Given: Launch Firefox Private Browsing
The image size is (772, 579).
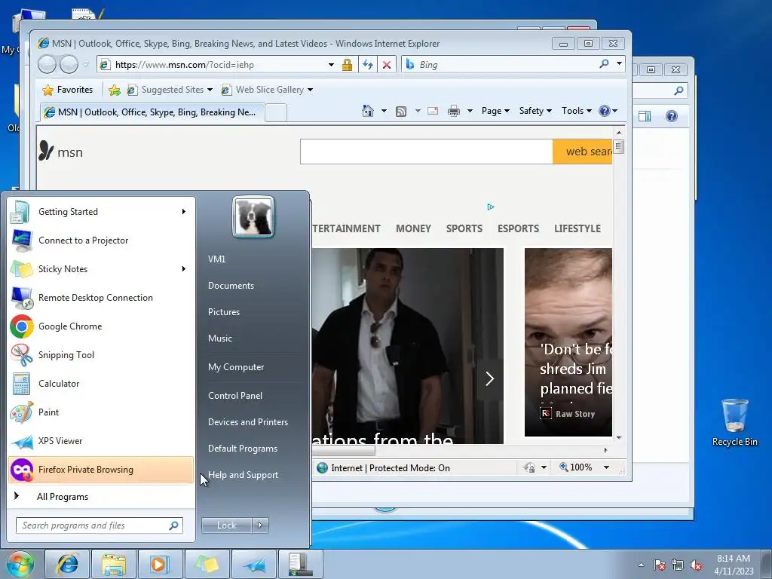Looking at the screenshot, I should pos(101,470).
